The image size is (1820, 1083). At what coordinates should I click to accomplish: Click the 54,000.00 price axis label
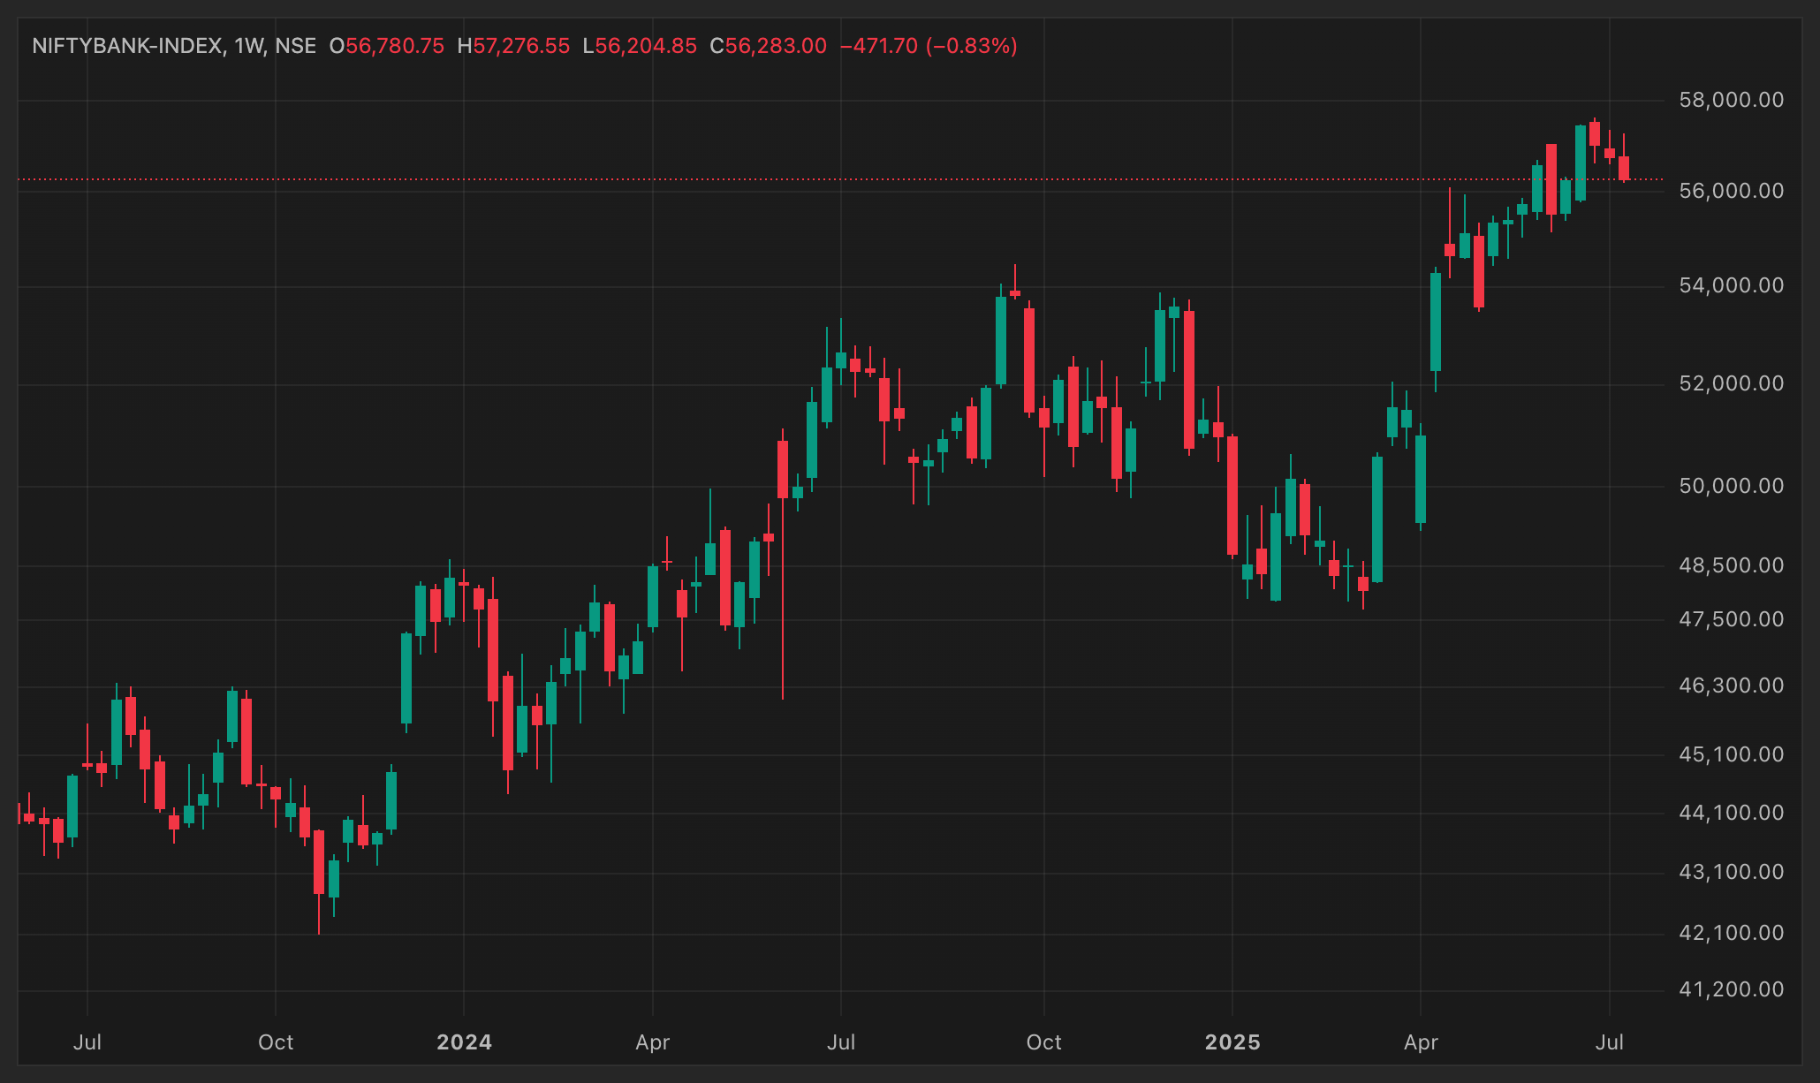1731,285
